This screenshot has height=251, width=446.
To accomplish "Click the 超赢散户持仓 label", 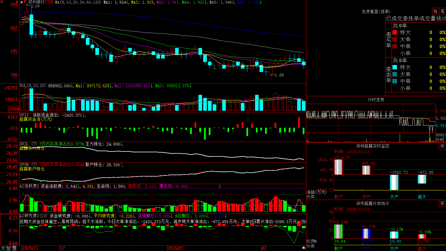I will click(32, 169).
